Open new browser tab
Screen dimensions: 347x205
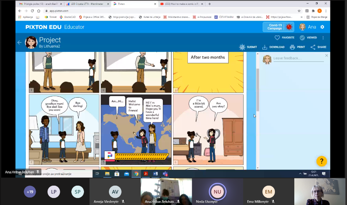click(x=210, y=4)
